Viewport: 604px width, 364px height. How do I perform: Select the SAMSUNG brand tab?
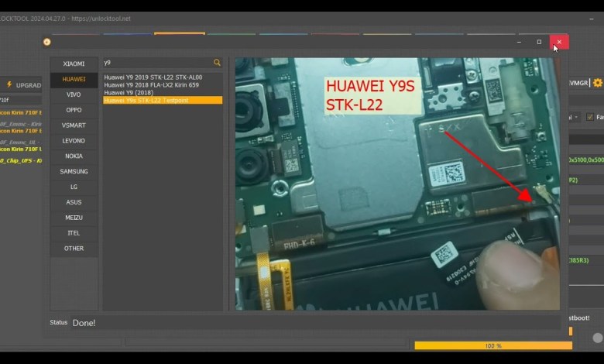(74, 172)
